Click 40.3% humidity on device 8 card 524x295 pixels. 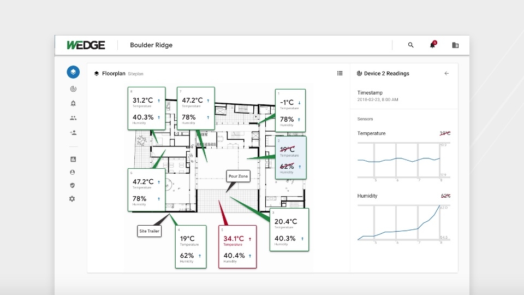143,117
